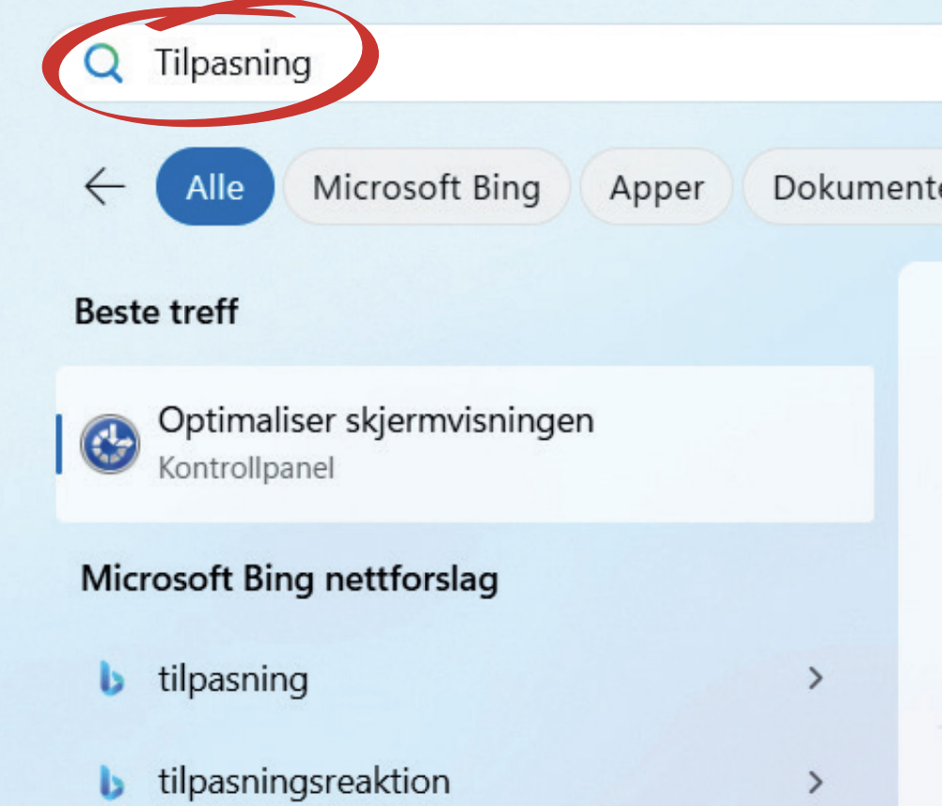Click the Bing icon beside tilpasning

[x=112, y=679]
